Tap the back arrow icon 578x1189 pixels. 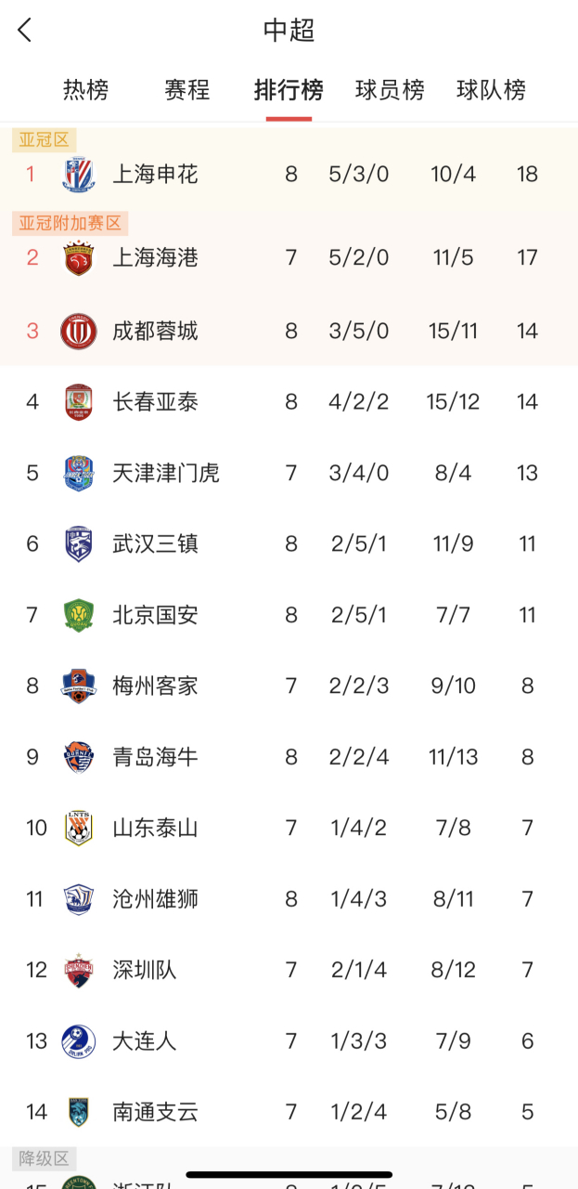coord(25,30)
